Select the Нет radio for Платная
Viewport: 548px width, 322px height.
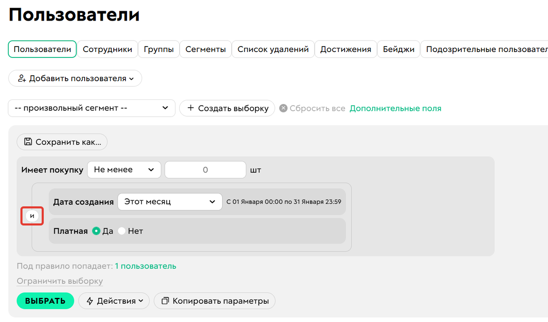click(122, 231)
